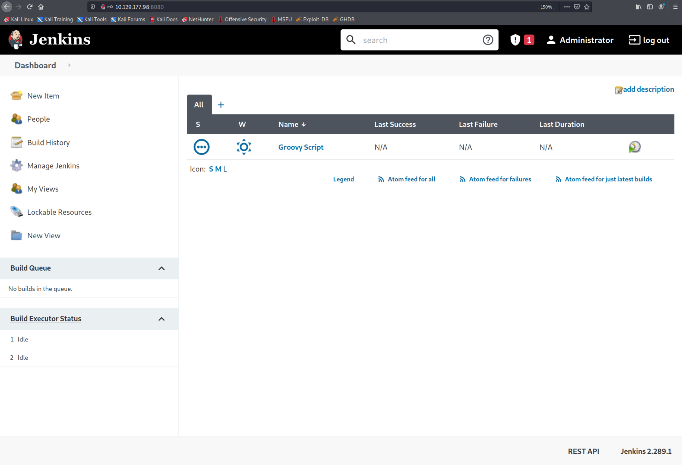
Task: Sort the table by Name column
Action: [292, 124]
